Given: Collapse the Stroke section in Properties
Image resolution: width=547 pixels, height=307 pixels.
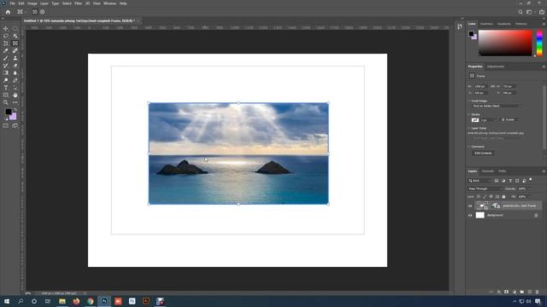Looking at the screenshot, I should pyautogui.click(x=469, y=114).
